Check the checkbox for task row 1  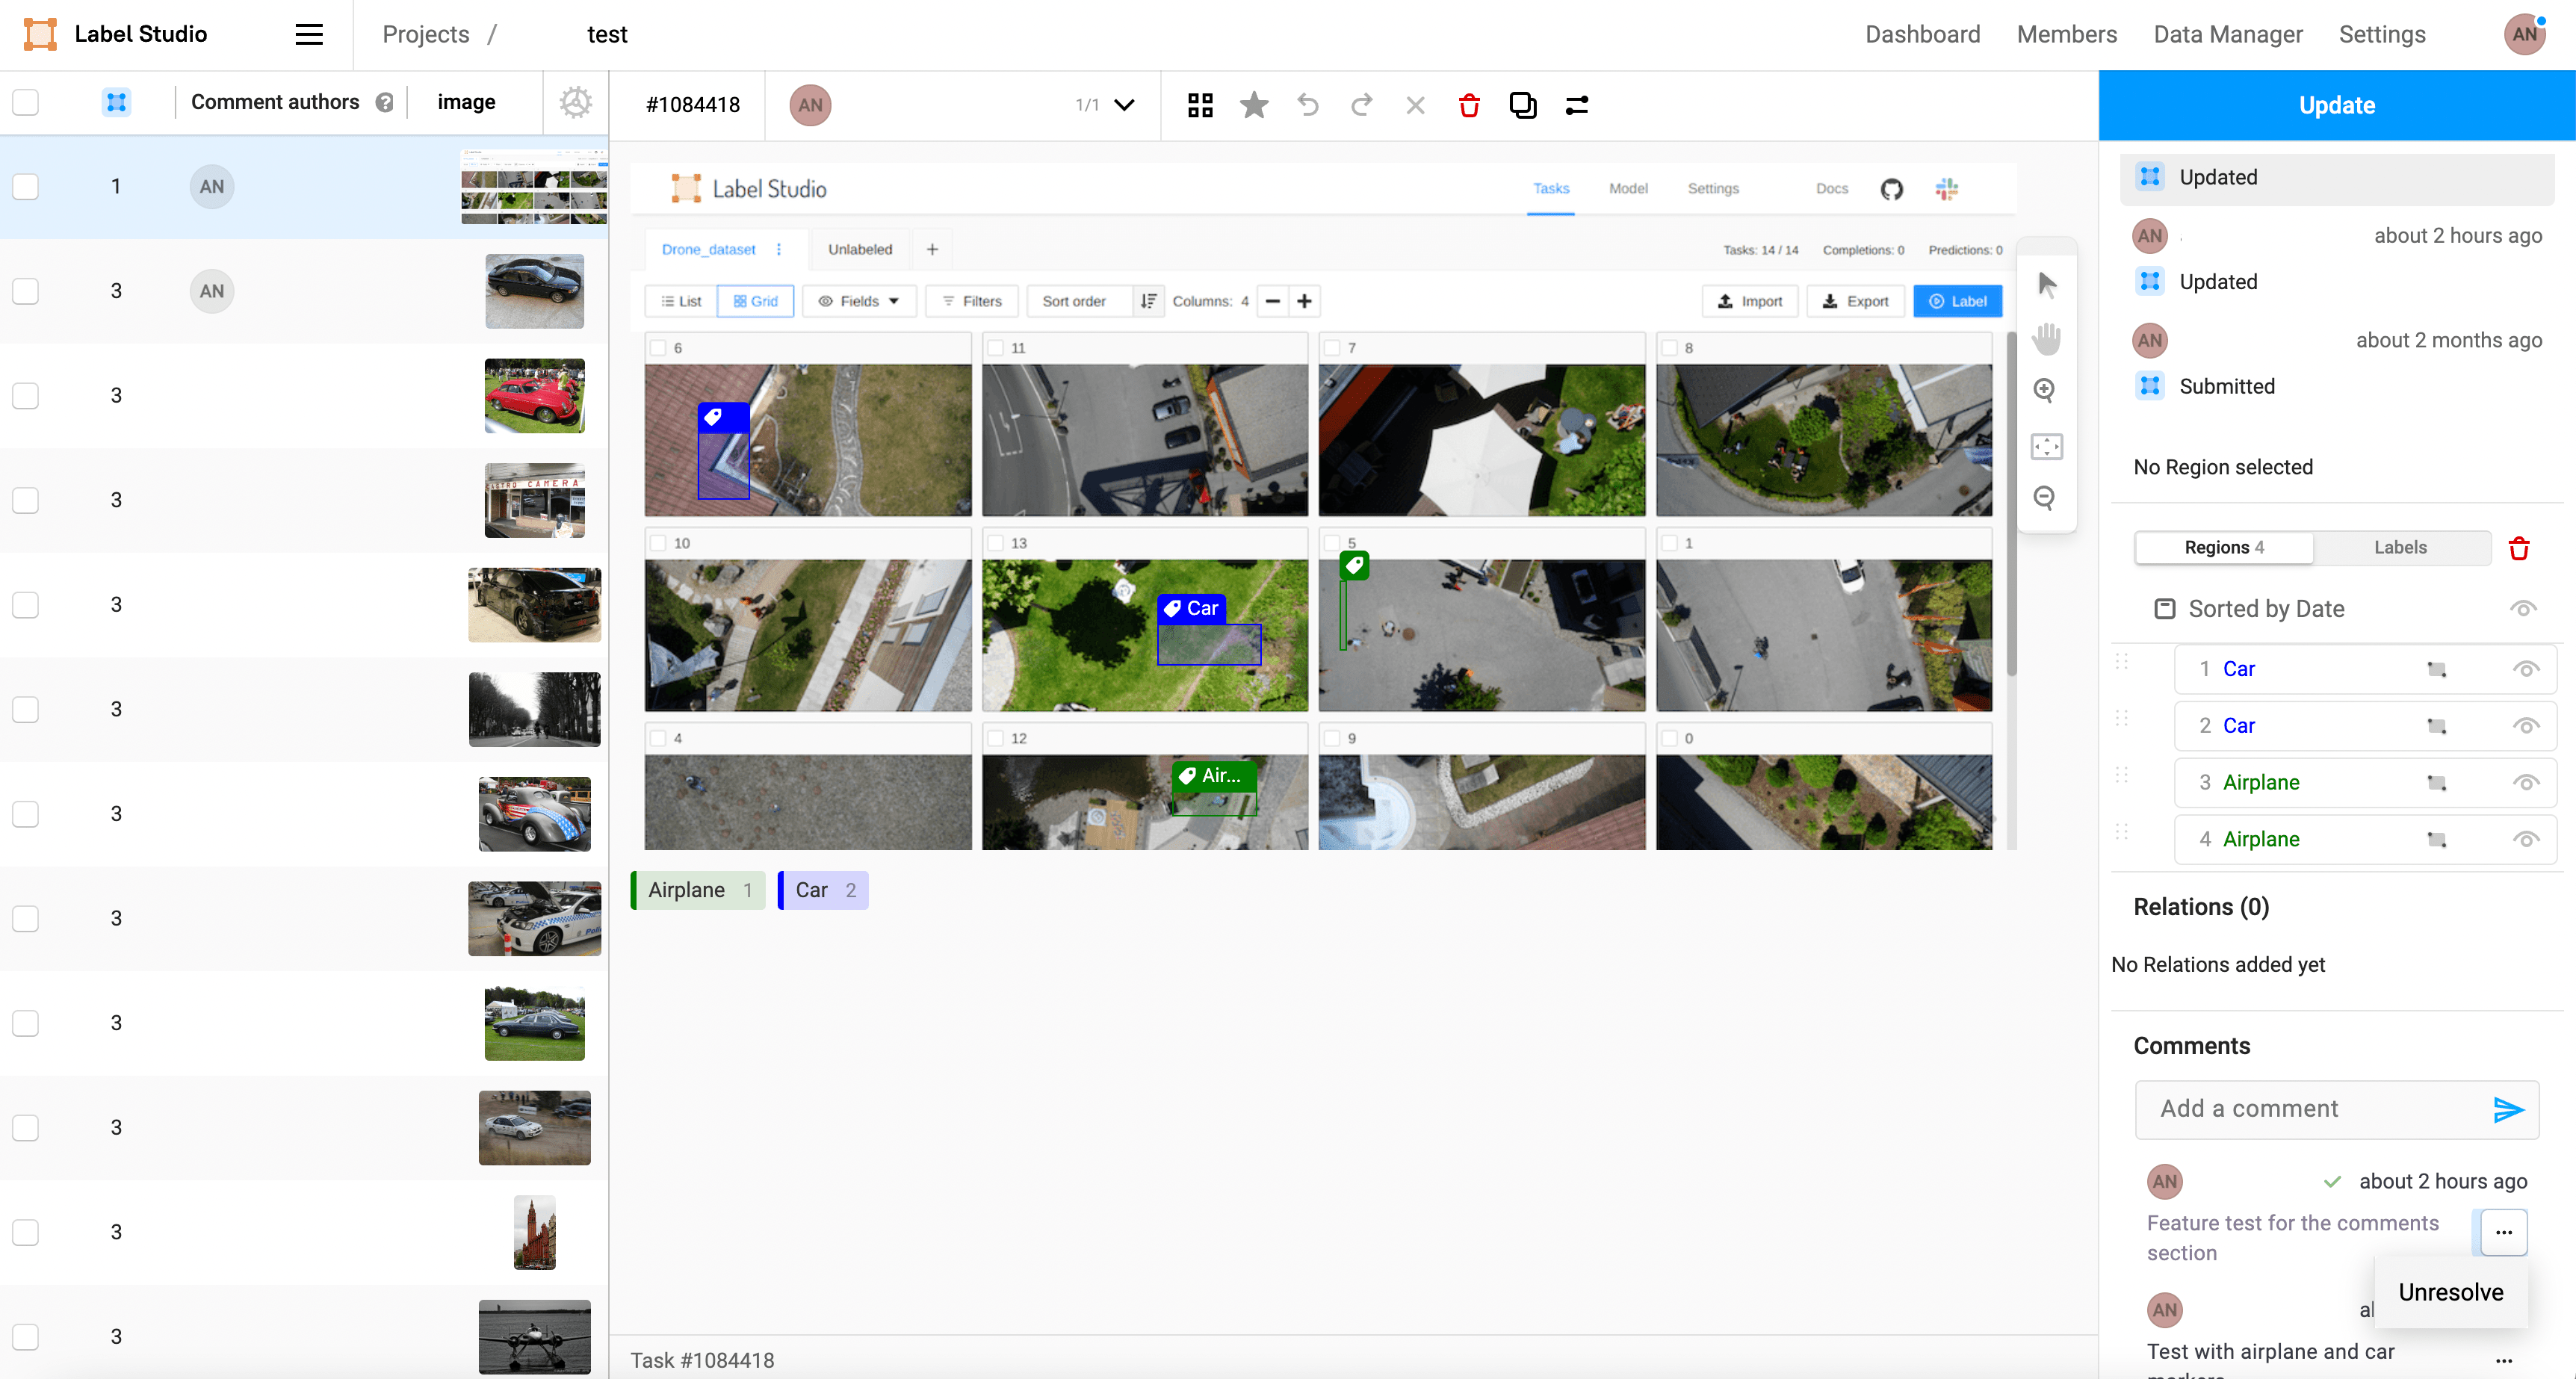pos(26,187)
